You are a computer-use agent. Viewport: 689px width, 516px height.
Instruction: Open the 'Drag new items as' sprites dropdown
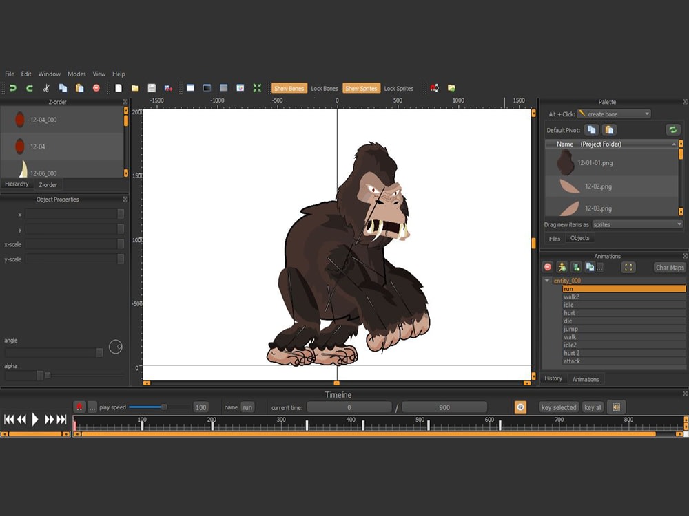tap(637, 224)
